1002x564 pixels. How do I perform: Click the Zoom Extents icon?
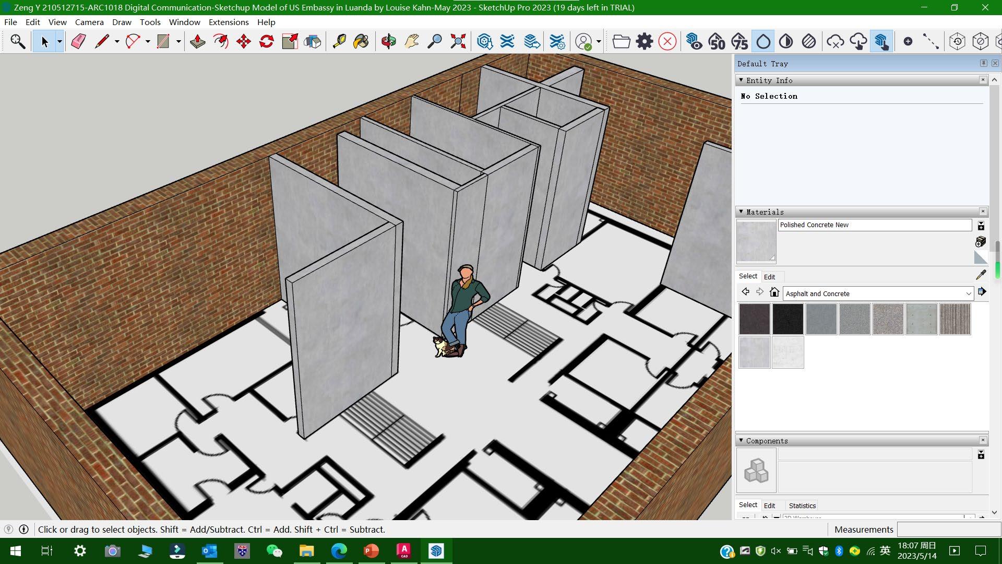(x=458, y=41)
